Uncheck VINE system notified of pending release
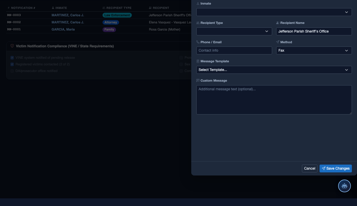This screenshot has width=357, height=206. click(12, 58)
